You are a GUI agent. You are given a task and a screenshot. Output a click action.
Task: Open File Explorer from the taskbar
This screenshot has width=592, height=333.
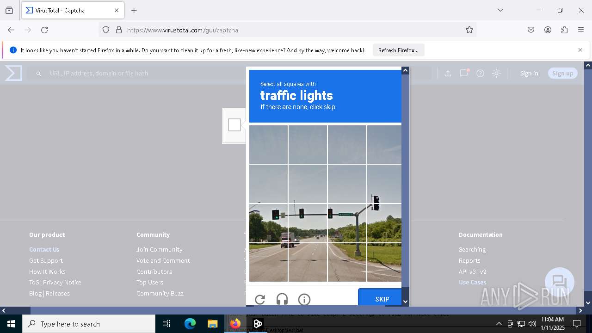pos(212,324)
